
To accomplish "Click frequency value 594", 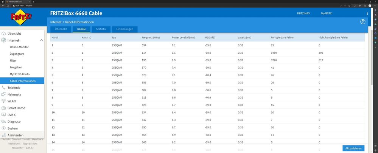I will click(144, 45).
